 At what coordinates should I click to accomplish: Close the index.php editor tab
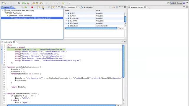click(14, 42)
